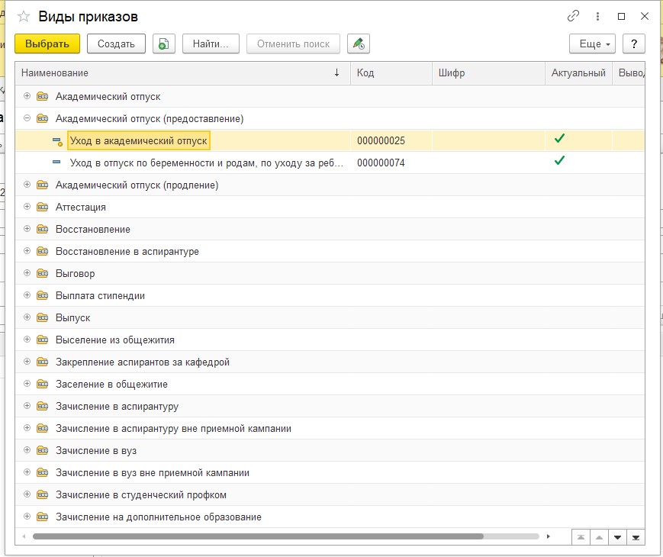Viewport: 663px width, 557px height.
Task: Click right arrow of horizontal scrollbar
Action: [x=549, y=536]
